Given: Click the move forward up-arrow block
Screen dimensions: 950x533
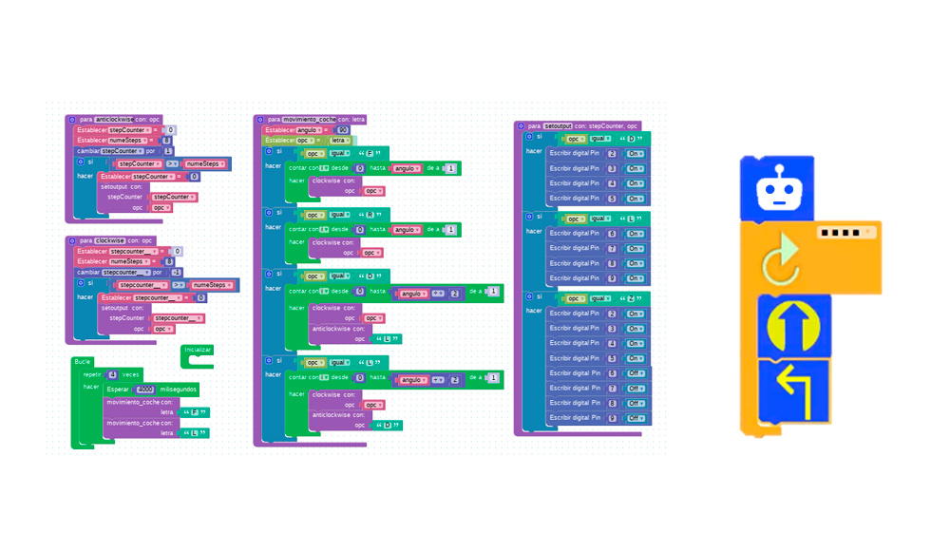Looking at the screenshot, I should point(794,326).
